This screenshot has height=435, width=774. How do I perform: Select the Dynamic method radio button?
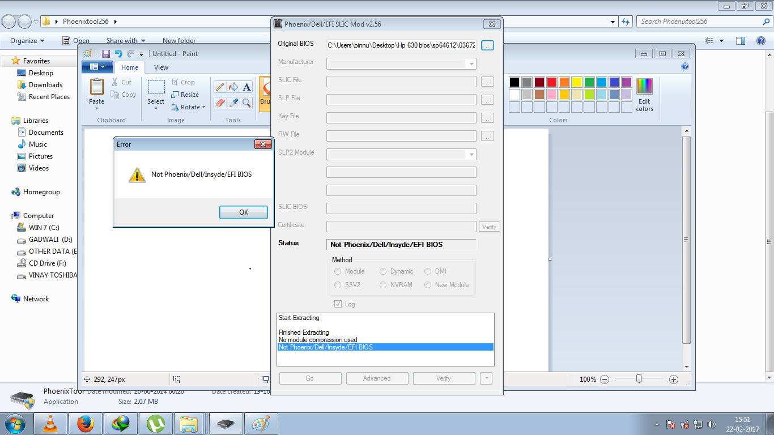(383, 271)
